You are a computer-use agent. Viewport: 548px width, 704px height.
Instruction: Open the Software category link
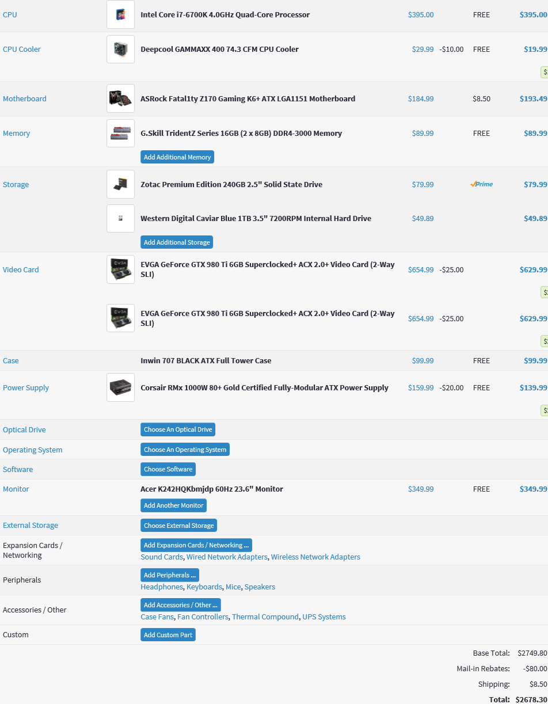[18, 469]
